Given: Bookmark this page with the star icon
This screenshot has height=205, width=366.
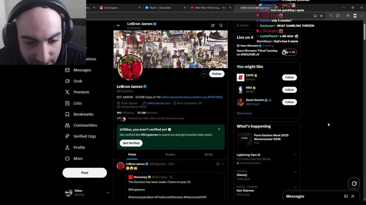Looking at the screenshot, I should tap(321, 16).
